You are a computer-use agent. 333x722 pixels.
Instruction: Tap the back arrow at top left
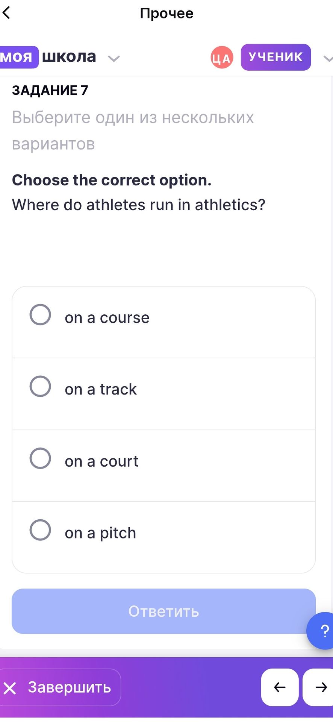point(6,13)
